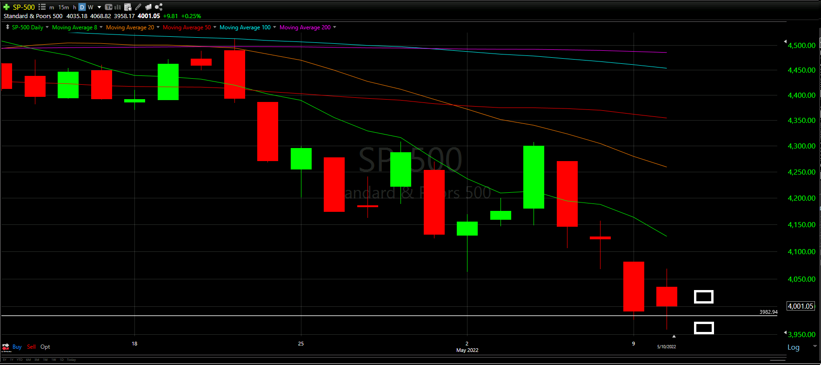
Task: Click the last price 4001.05 in header
Action: pyautogui.click(x=149, y=16)
